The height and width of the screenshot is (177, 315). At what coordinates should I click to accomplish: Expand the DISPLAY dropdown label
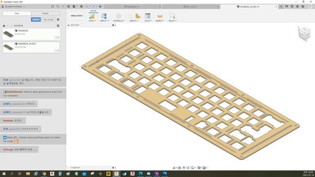click(134, 21)
